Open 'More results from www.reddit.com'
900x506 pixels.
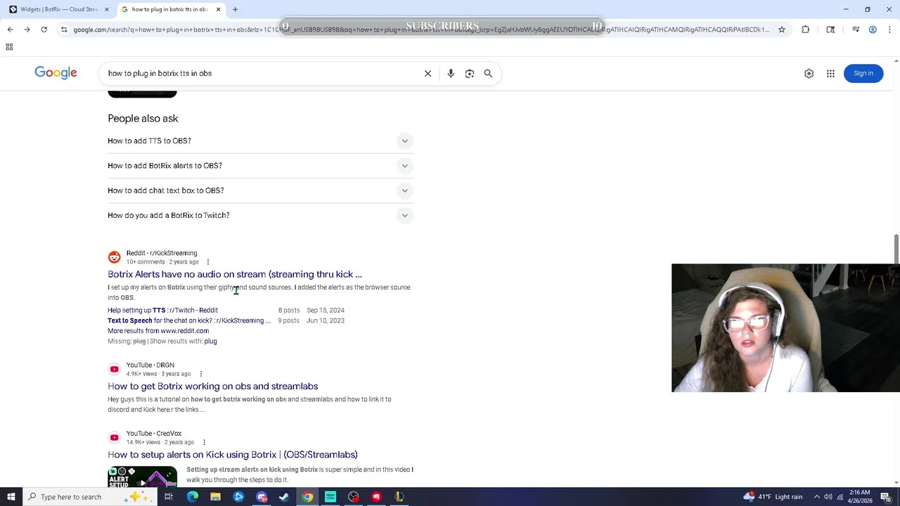(x=158, y=331)
